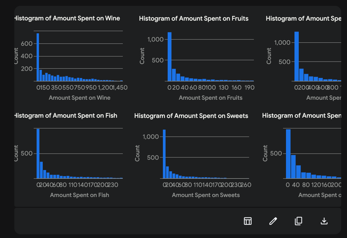The height and width of the screenshot is (238, 347).
Task: Select the tallest bar in Fish histogram
Action: coord(38,153)
